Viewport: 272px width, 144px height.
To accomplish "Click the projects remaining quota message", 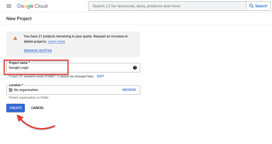I will (76, 36).
